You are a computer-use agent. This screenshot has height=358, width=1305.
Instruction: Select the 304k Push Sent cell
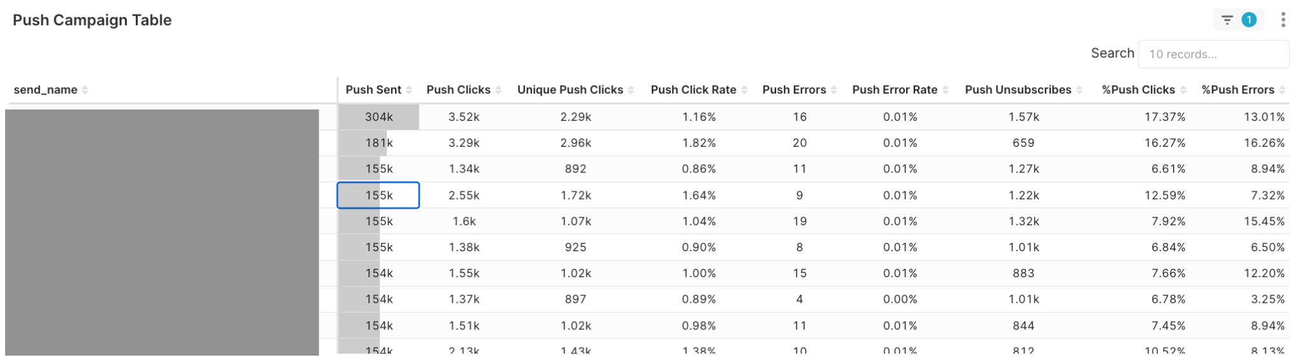379,117
